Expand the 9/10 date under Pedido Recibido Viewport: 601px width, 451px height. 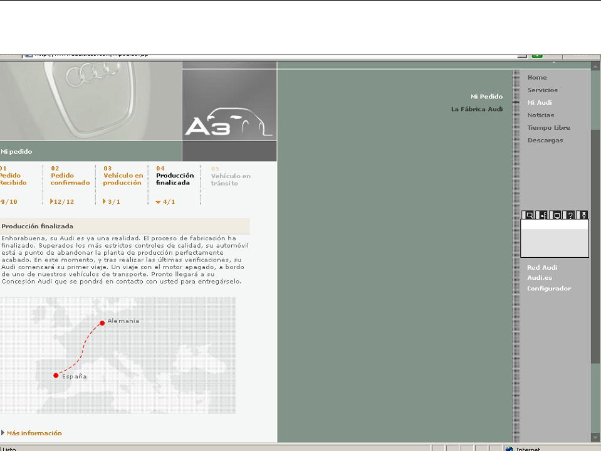(8, 202)
